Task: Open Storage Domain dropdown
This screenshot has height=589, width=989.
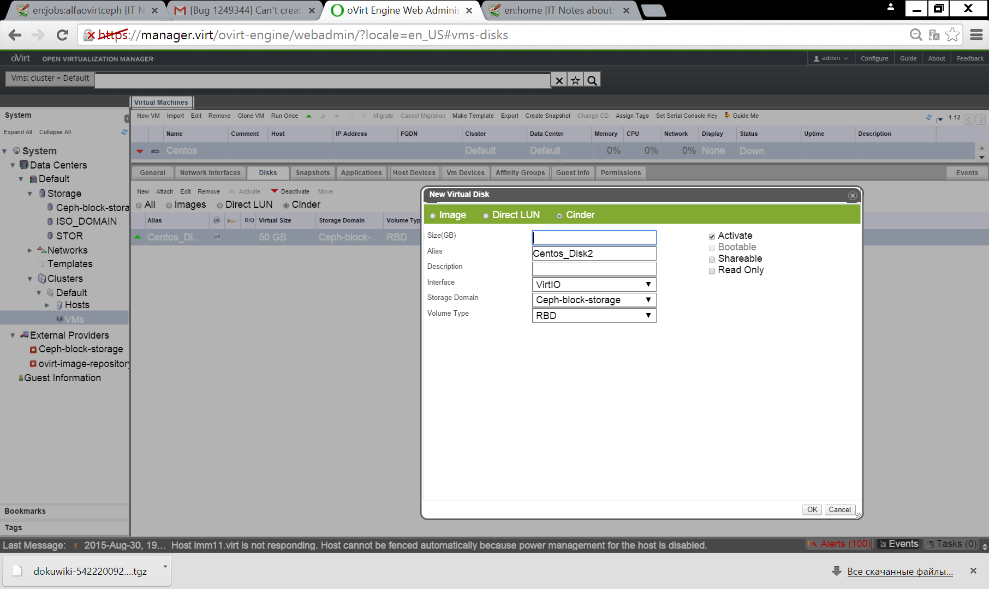Action: coord(594,300)
